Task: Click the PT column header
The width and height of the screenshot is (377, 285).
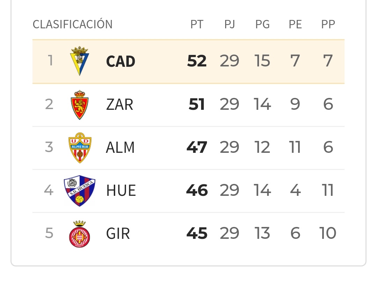Action: point(197,24)
